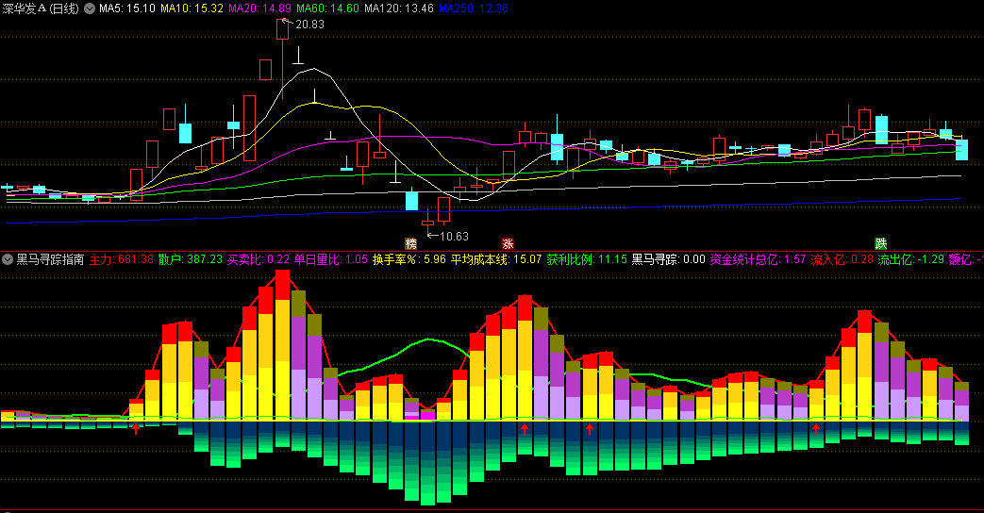Screen dimensions: 984x513
Task: Click the MA5: 15.10 label
Action: (x=127, y=8)
